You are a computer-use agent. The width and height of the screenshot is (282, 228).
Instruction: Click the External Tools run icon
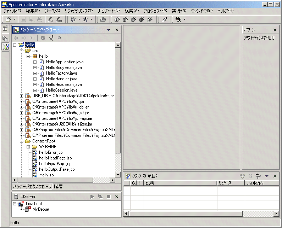click(x=178, y=19)
